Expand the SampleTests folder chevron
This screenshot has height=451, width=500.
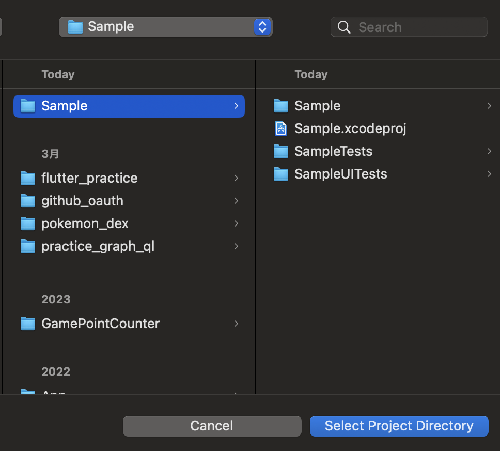coord(489,151)
